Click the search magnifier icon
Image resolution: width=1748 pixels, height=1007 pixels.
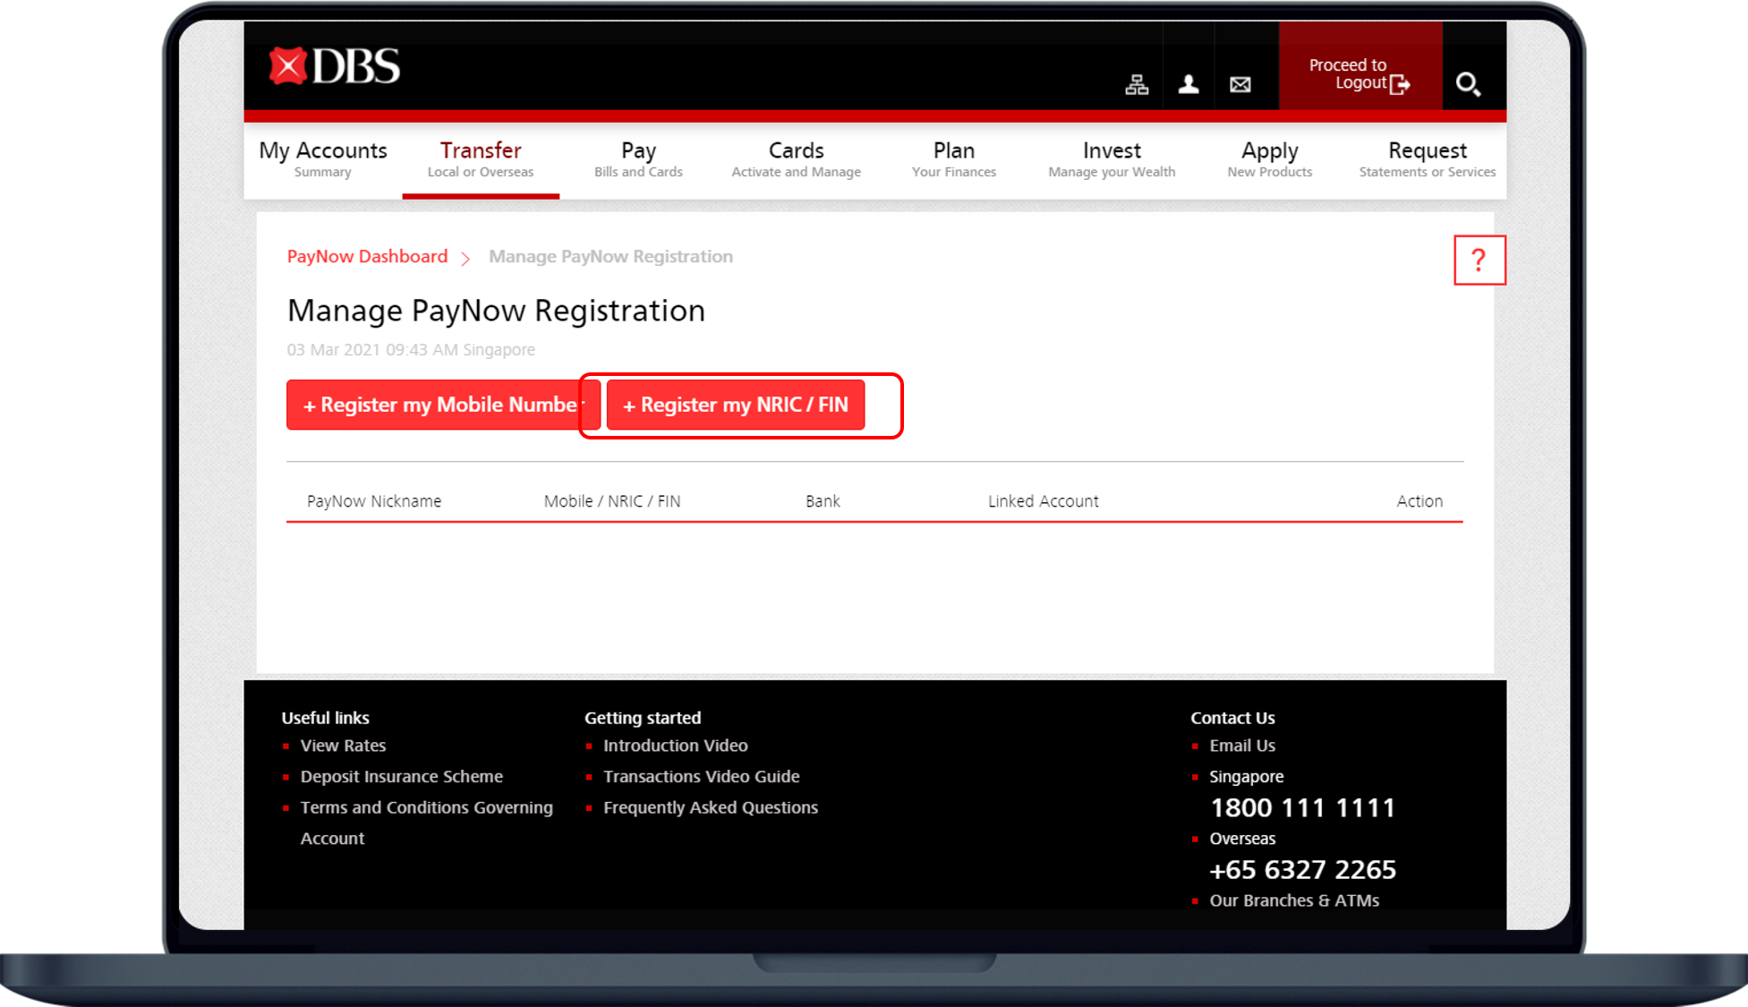(1468, 84)
